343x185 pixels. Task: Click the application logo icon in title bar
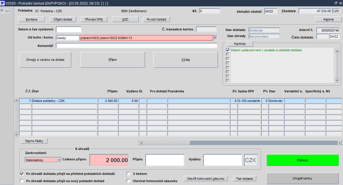2,3
